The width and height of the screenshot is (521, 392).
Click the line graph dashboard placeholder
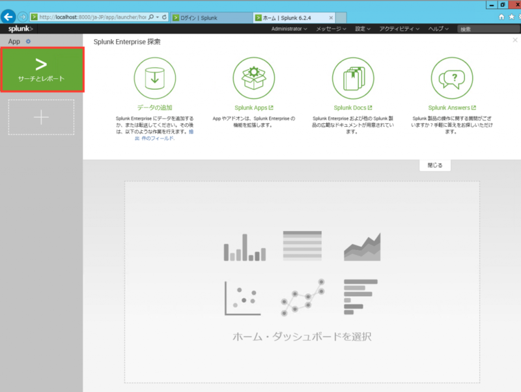(303, 298)
